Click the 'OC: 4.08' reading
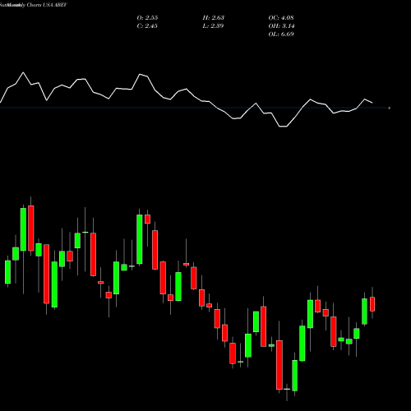This screenshot has width=411, height=411. click(281, 18)
